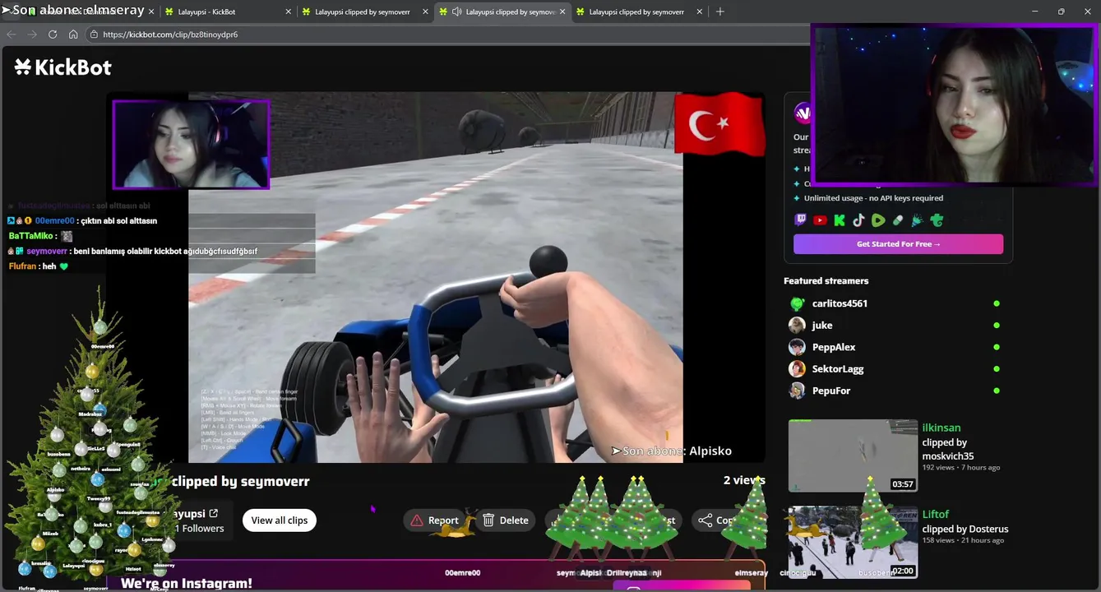Click the kart racing clip video player
1101x592 pixels.
pos(436,277)
